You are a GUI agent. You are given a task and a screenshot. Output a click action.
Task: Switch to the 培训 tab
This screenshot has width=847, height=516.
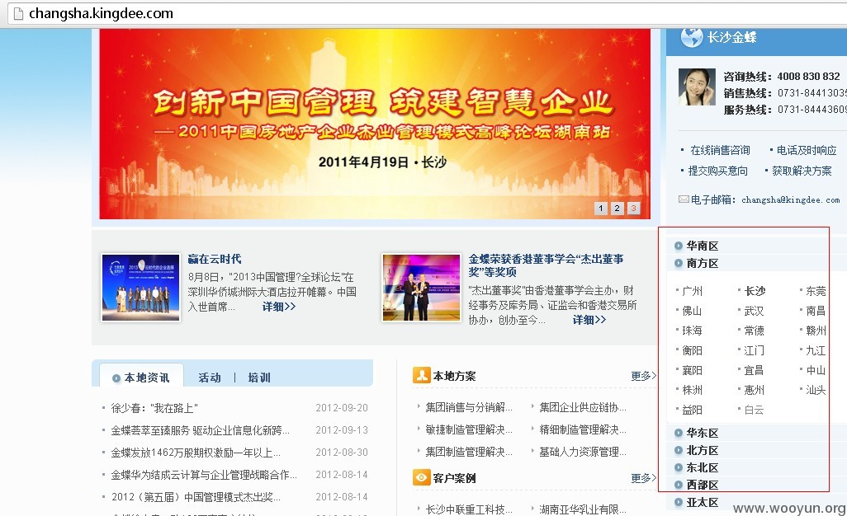coord(259,378)
